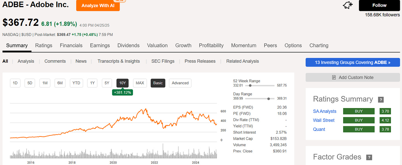The width and height of the screenshot is (402, 165).
Task: Set chart range to 6M
Action: pyautogui.click(x=60, y=83)
